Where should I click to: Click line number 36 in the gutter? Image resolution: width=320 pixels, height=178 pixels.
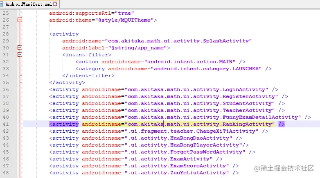pos(6,89)
